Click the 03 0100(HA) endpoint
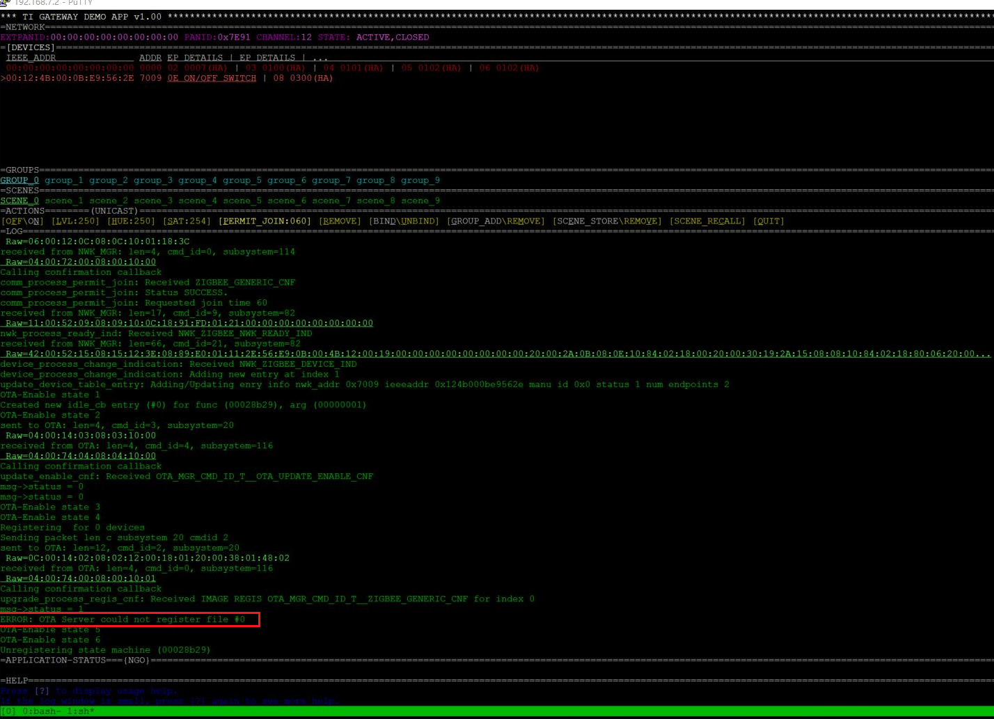The image size is (994, 719). click(x=276, y=68)
